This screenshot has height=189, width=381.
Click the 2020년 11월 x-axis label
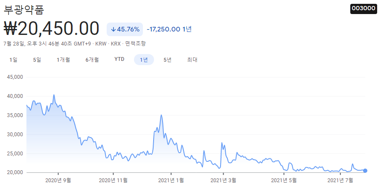tap(113, 180)
